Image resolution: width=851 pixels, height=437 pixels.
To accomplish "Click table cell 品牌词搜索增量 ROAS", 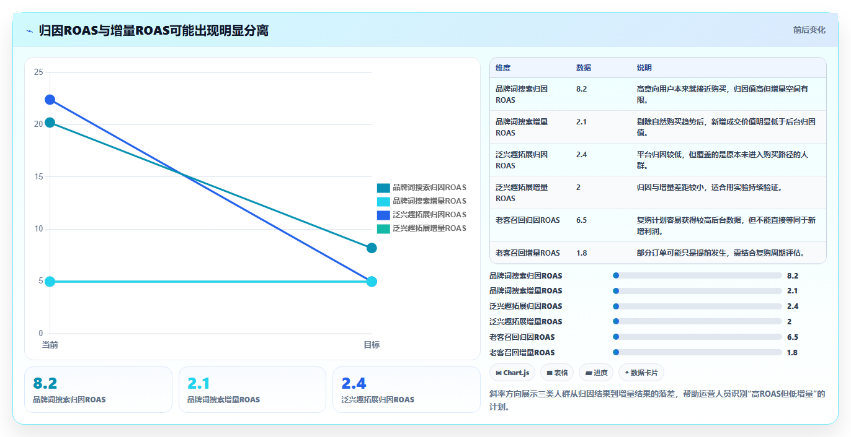I will point(522,127).
